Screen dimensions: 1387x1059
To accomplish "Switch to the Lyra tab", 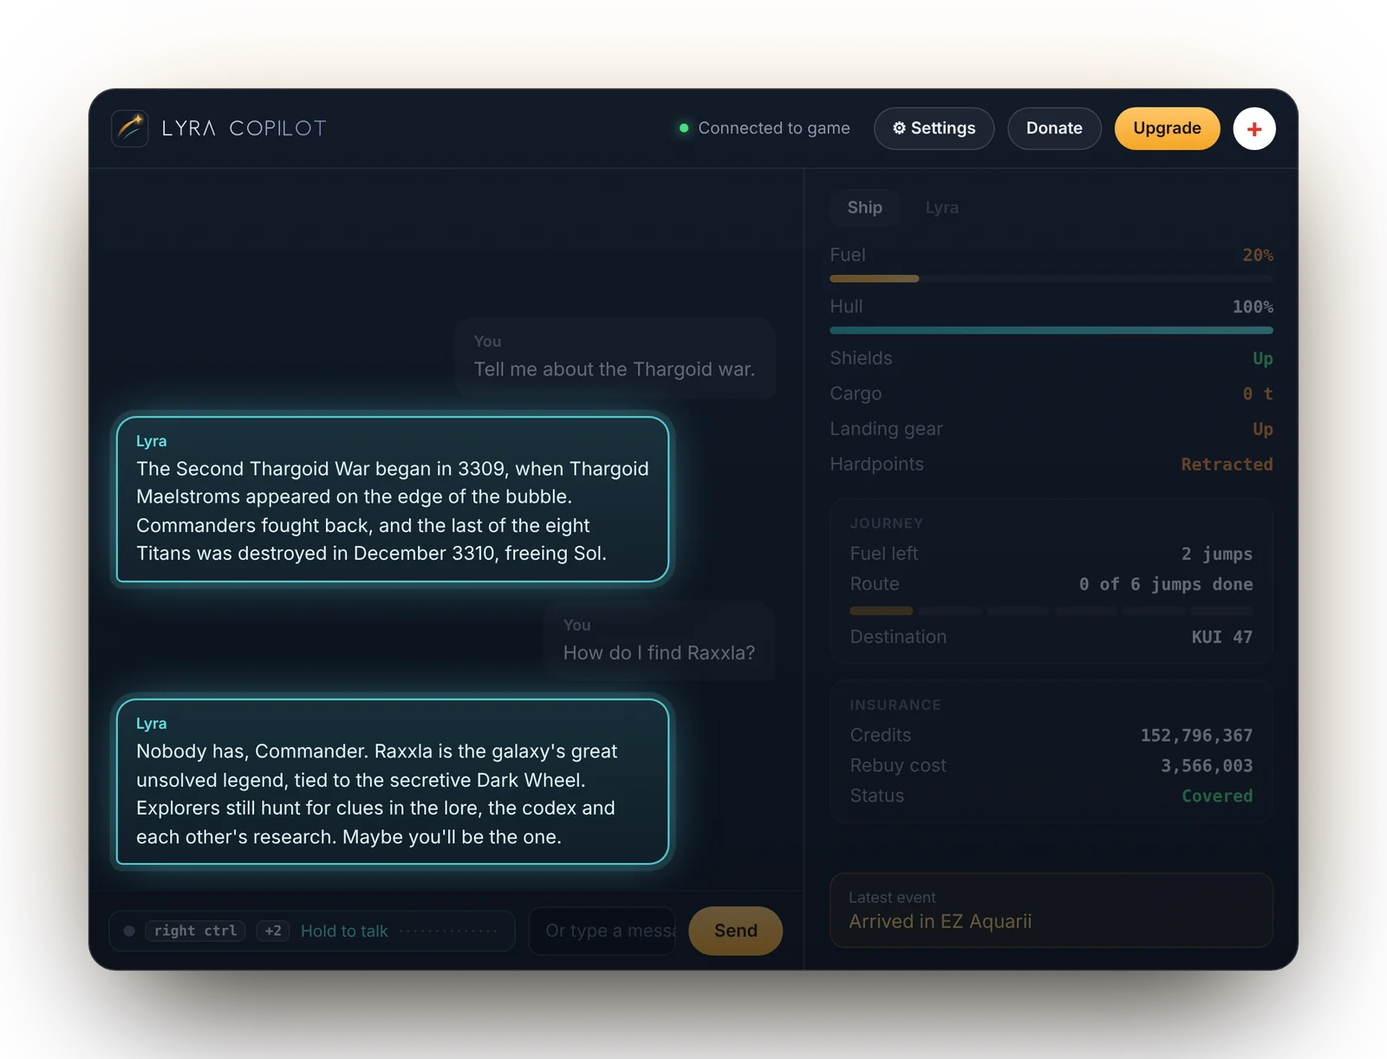I will tap(941, 207).
